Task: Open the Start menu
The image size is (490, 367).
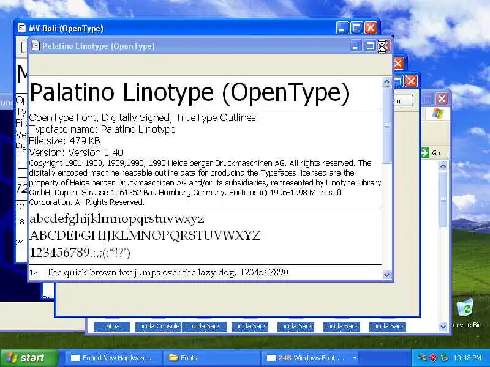Action: coord(29,358)
